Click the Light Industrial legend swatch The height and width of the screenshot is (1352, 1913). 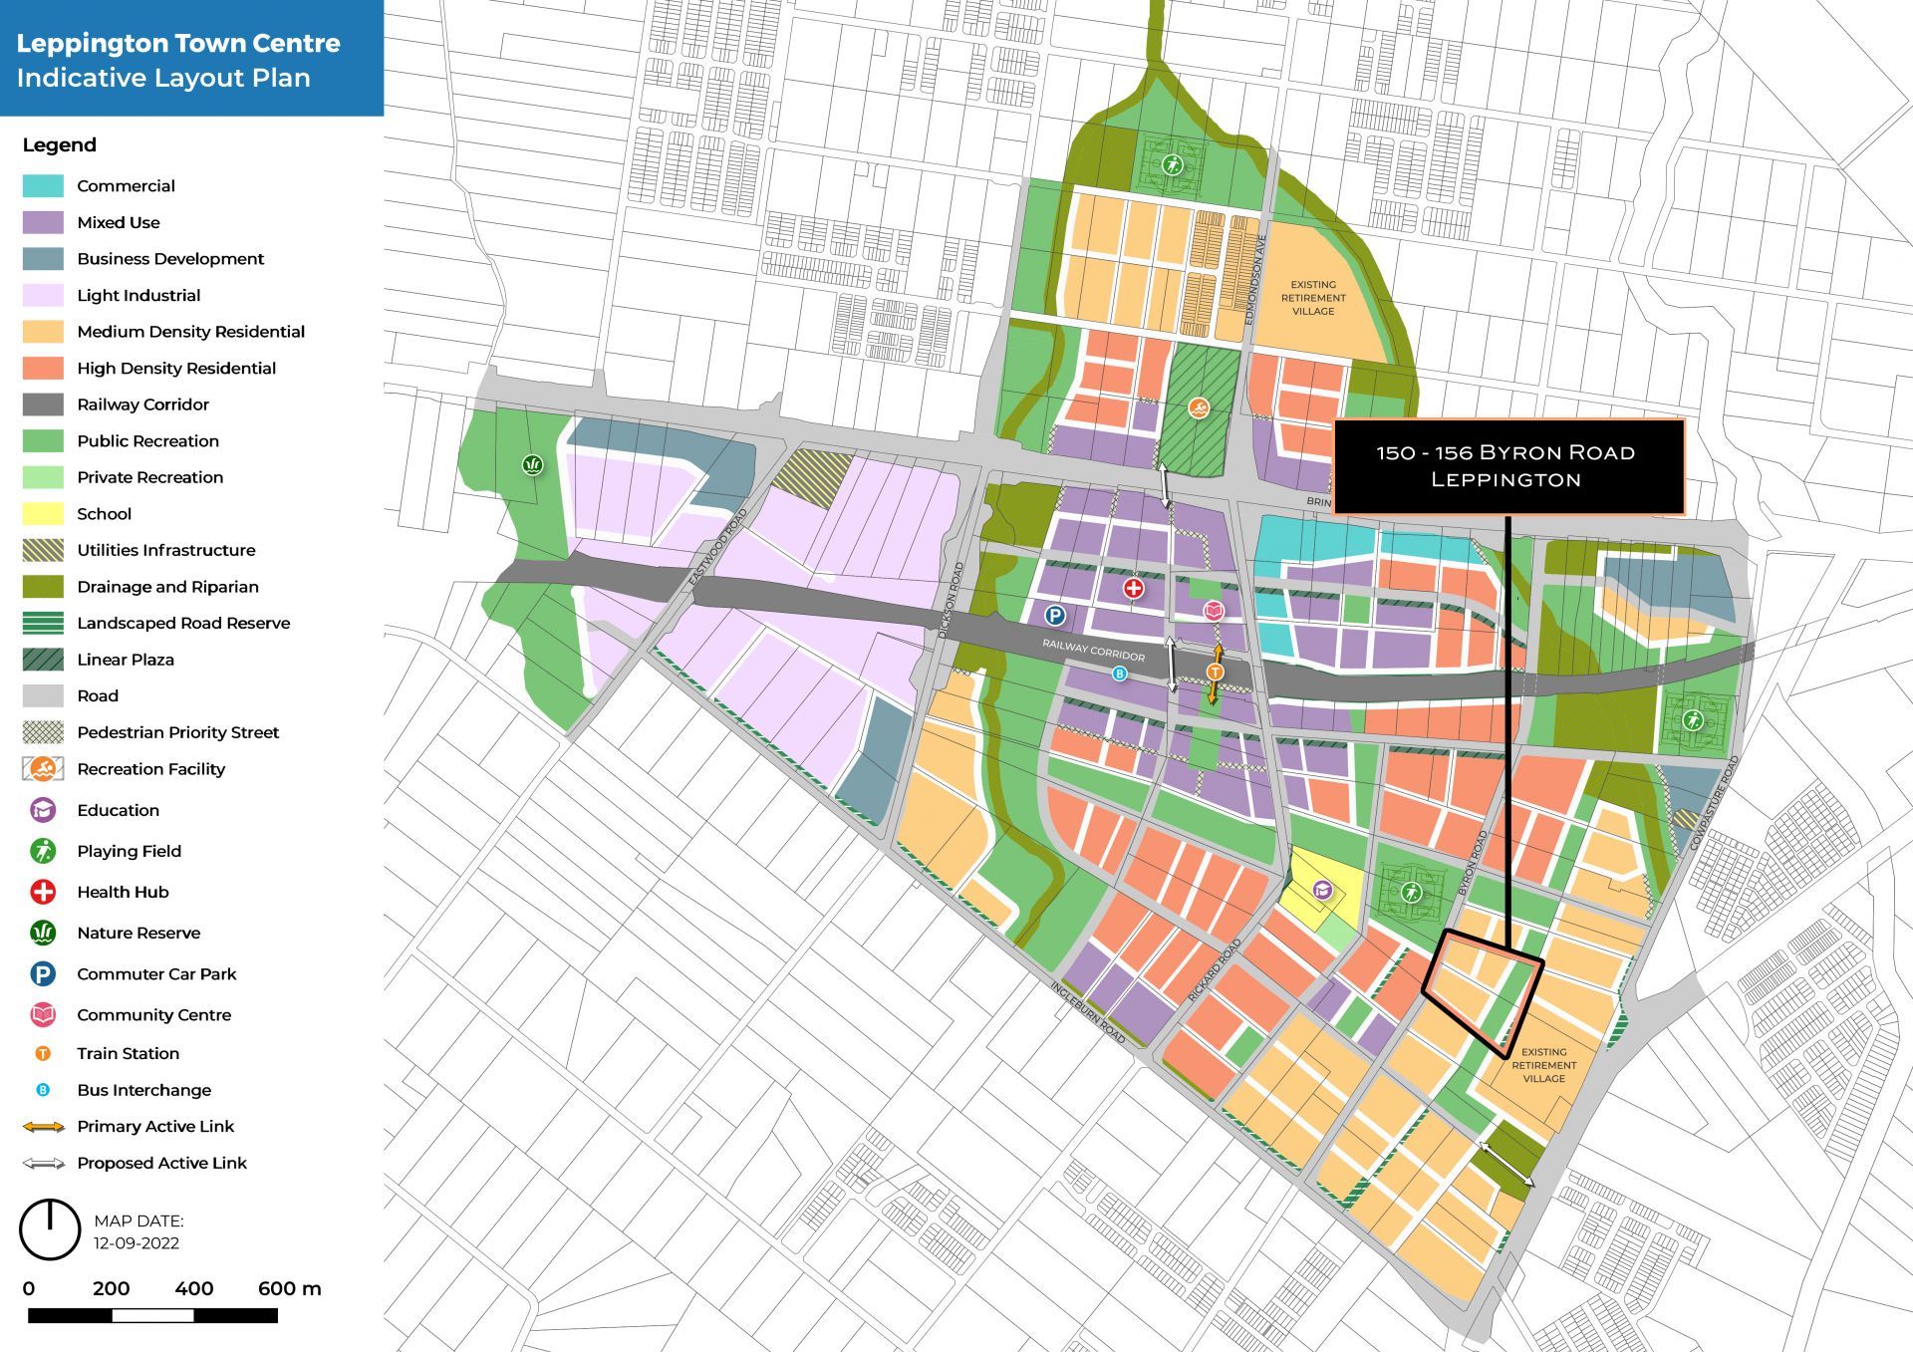click(43, 296)
